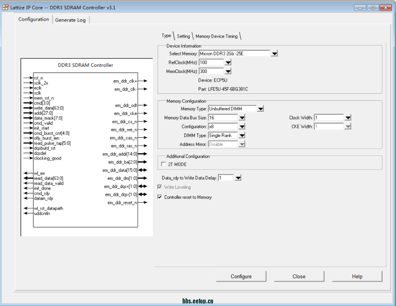396x306 pixels.
Task: Open the DIMM Type dropdown arrow
Action: pyautogui.click(x=242, y=135)
